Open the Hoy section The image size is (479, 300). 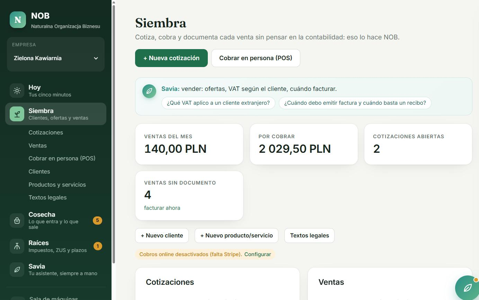tap(56, 91)
